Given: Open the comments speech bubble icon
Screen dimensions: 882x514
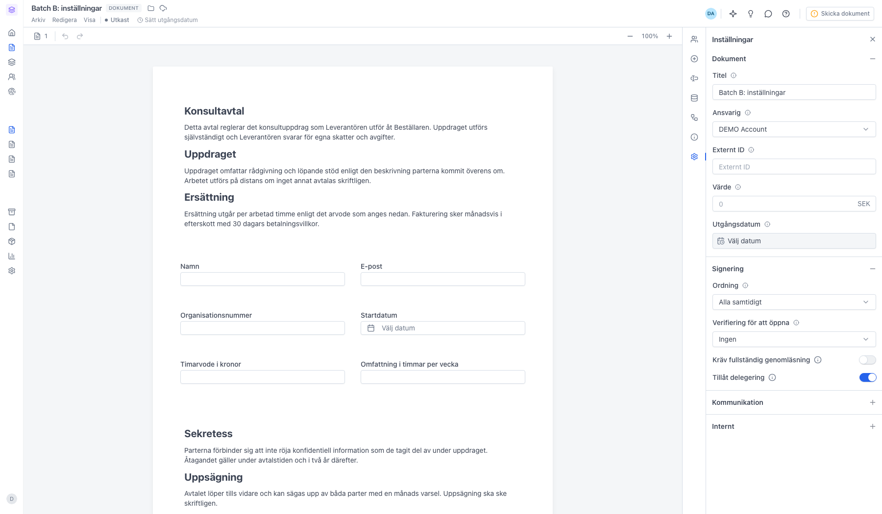Looking at the screenshot, I should (x=768, y=14).
